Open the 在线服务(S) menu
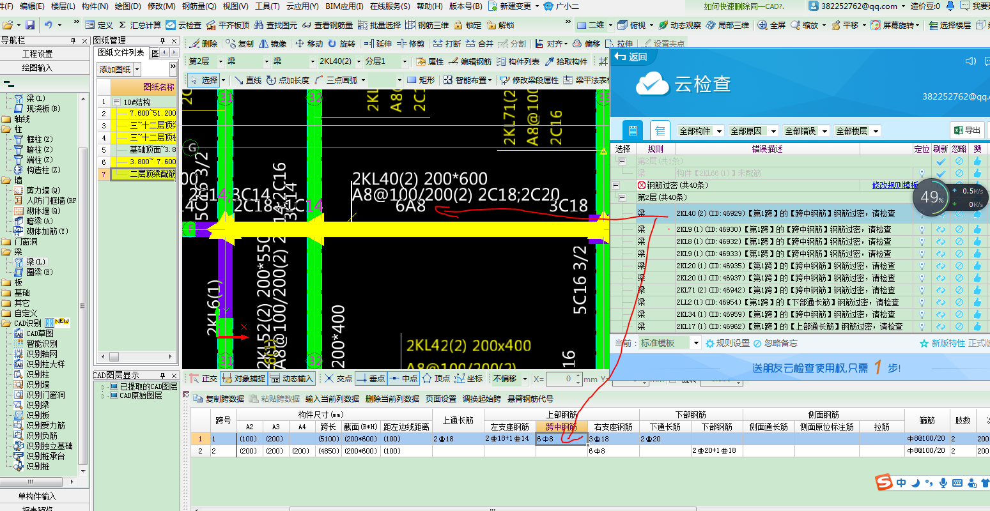Screen dimensions: 990x511 [x=390, y=6]
